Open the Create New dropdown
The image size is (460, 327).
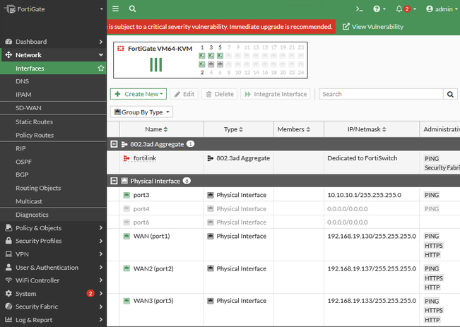click(138, 94)
